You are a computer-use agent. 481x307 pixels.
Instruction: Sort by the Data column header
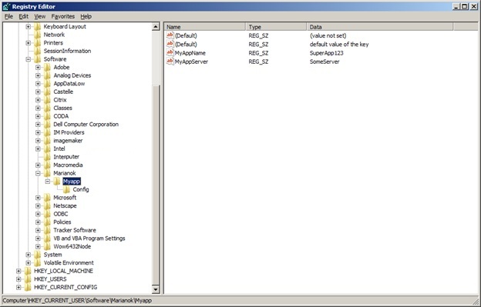tap(380, 27)
